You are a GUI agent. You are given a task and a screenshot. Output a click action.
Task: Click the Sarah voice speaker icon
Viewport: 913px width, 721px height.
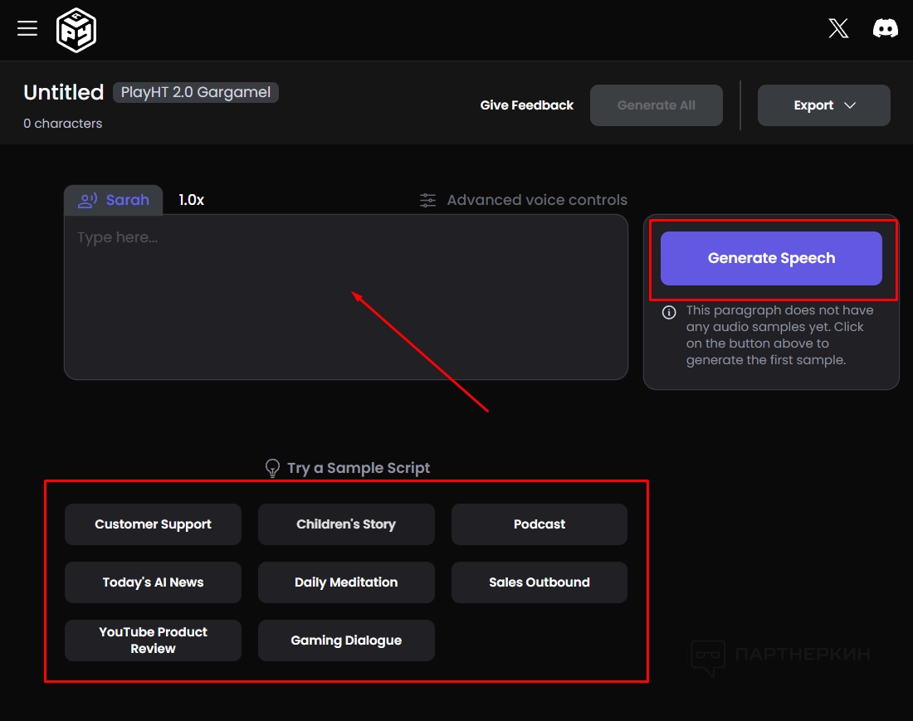point(88,200)
